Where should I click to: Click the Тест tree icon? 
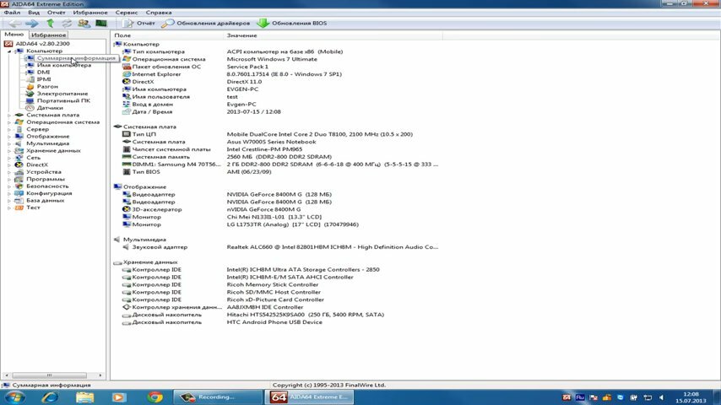[x=19, y=208]
